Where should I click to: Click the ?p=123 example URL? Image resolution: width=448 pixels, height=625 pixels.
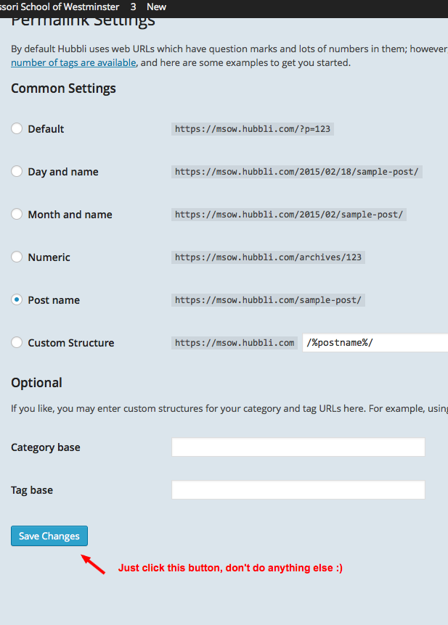click(x=253, y=129)
